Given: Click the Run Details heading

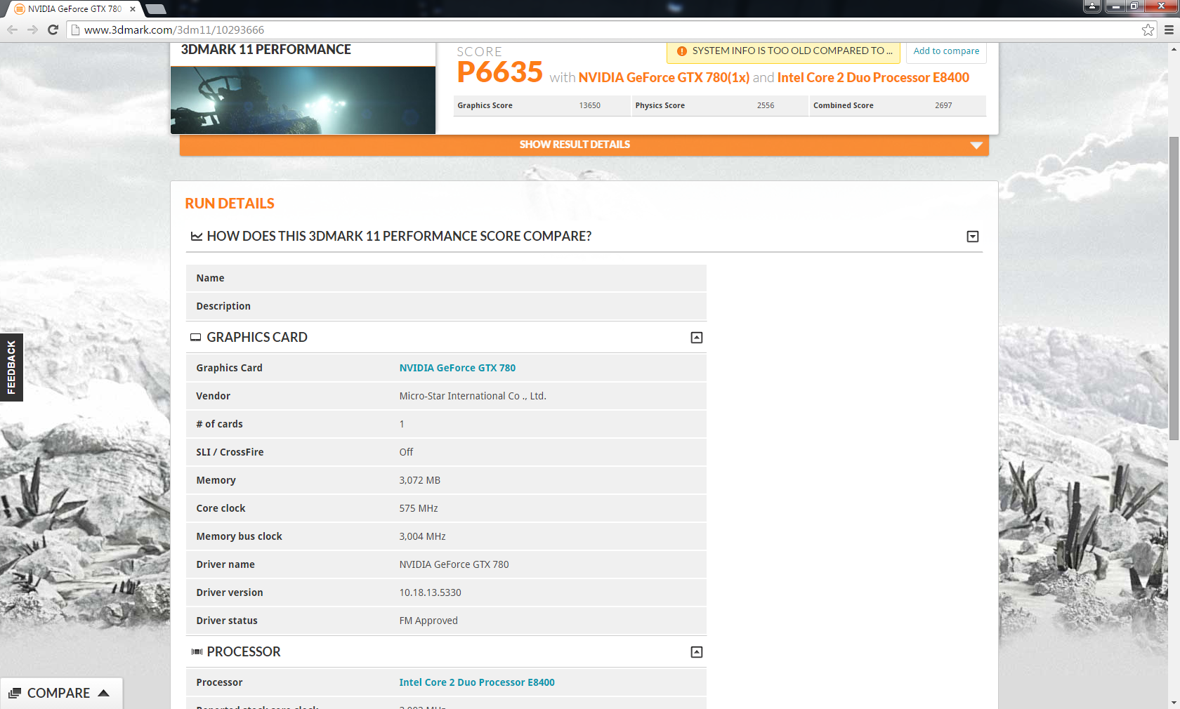Looking at the screenshot, I should click(230, 204).
